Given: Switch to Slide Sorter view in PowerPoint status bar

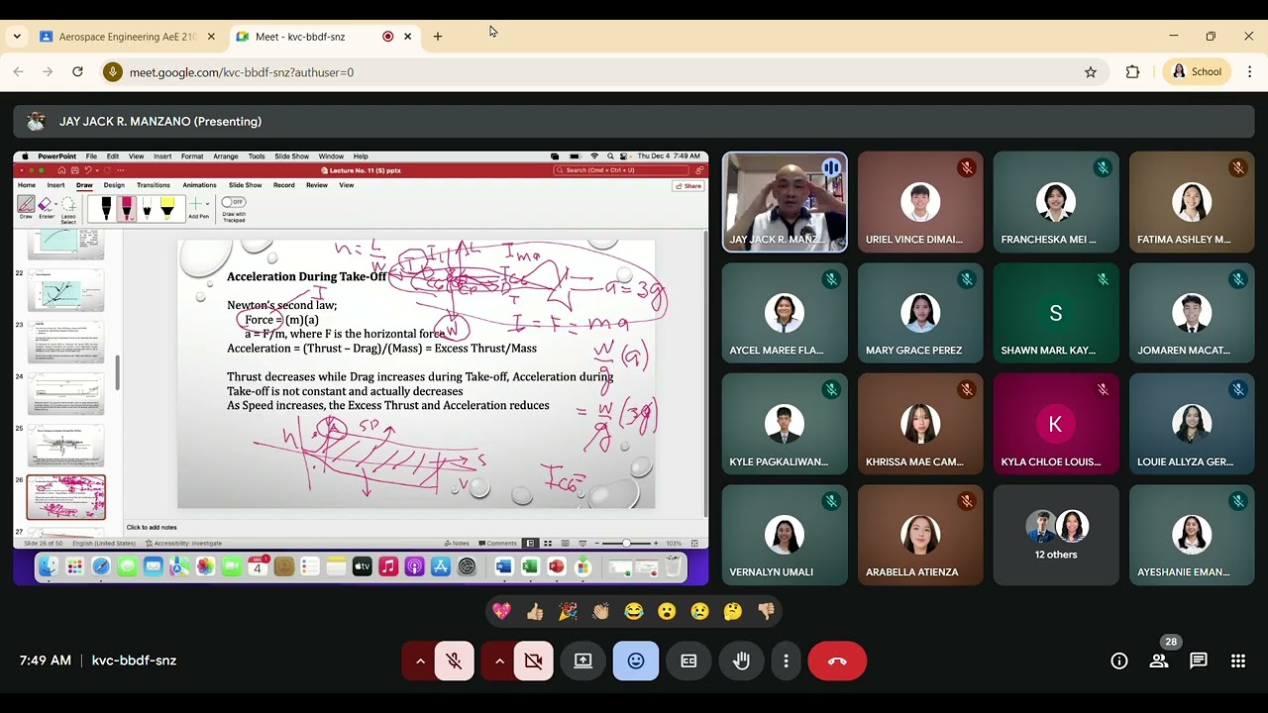Looking at the screenshot, I should pos(548,543).
